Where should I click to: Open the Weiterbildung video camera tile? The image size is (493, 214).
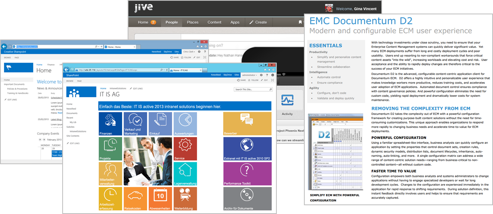click(x=185, y=198)
